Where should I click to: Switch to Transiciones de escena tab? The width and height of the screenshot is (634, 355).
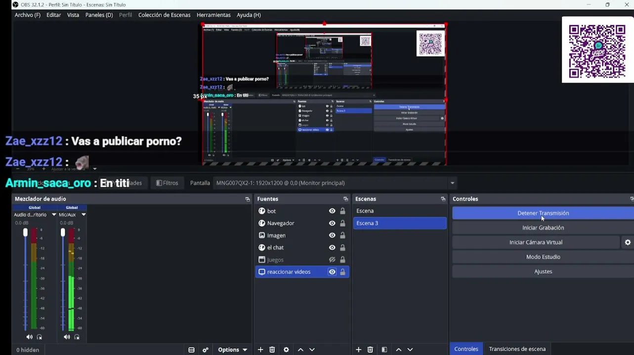tap(517, 349)
